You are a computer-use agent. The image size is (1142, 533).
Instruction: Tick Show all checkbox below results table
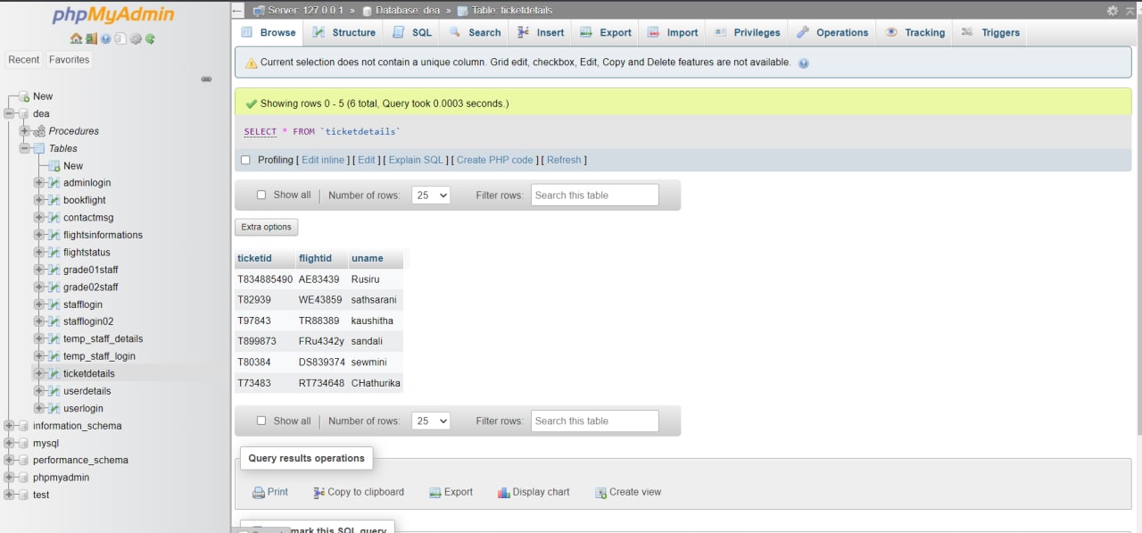coord(261,421)
